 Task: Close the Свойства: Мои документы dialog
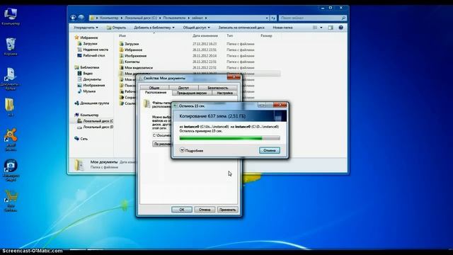click(x=234, y=77)
